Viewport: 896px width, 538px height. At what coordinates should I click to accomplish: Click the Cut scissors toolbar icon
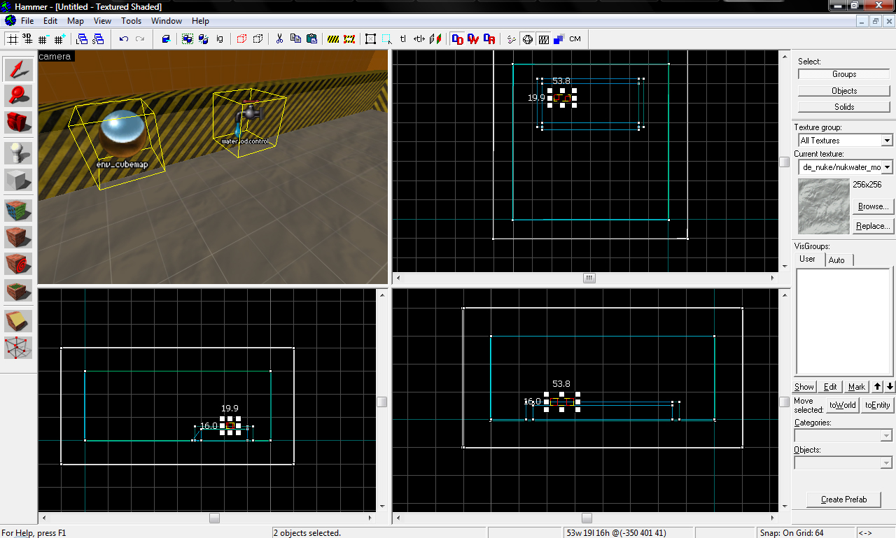pos(279,39)
